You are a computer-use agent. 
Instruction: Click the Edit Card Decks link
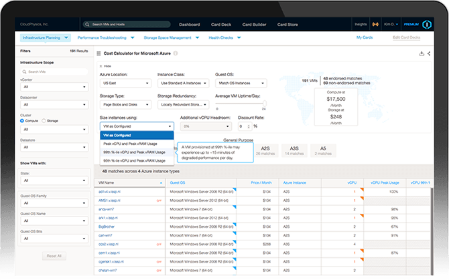click(406, 37)
